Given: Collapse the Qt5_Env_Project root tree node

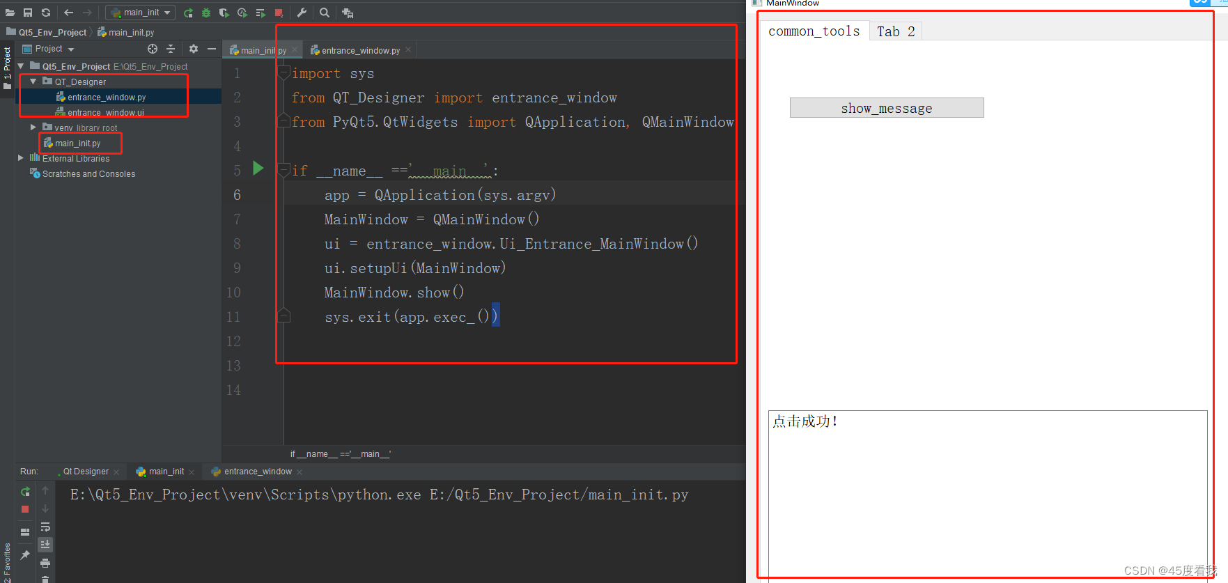Looking at the screenshot, I should (21, 66).
